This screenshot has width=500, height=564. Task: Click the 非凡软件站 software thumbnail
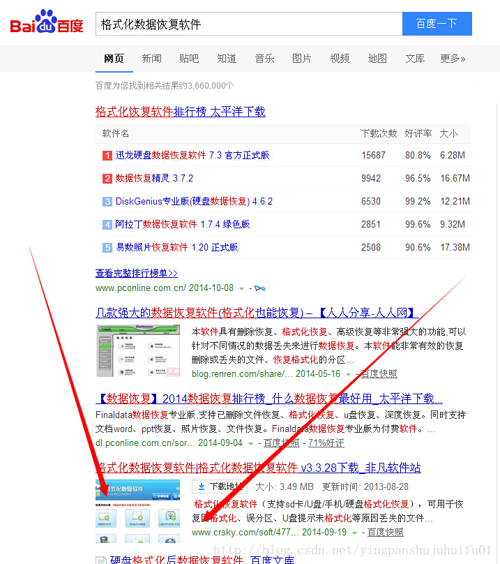pyautogui.click(x=137, y=511)
